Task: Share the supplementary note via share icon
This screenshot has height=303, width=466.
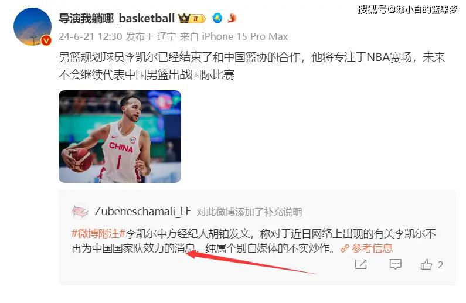Action: point(361,264)
